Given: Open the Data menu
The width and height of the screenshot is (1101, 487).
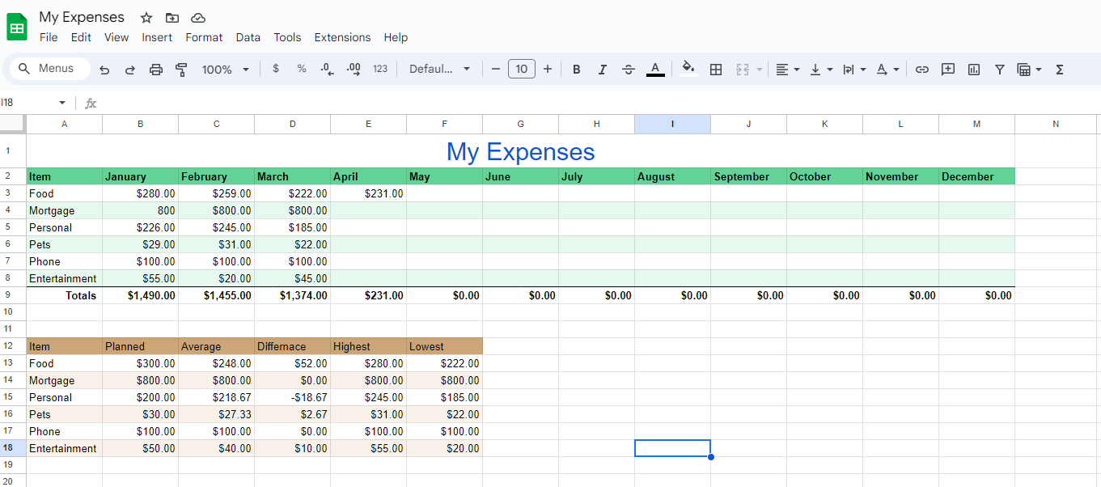Looking at the screenshot, I should (x=248, y=37).
